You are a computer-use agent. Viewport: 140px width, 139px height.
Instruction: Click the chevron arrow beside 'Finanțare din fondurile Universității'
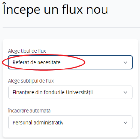click(x=125, y=92)
